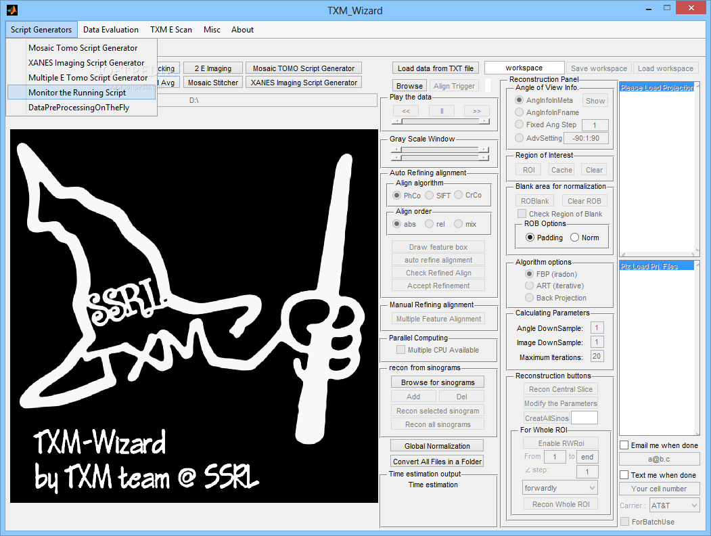
Task: Click the Global Normalization button
Action: click(x=437, y=446)
